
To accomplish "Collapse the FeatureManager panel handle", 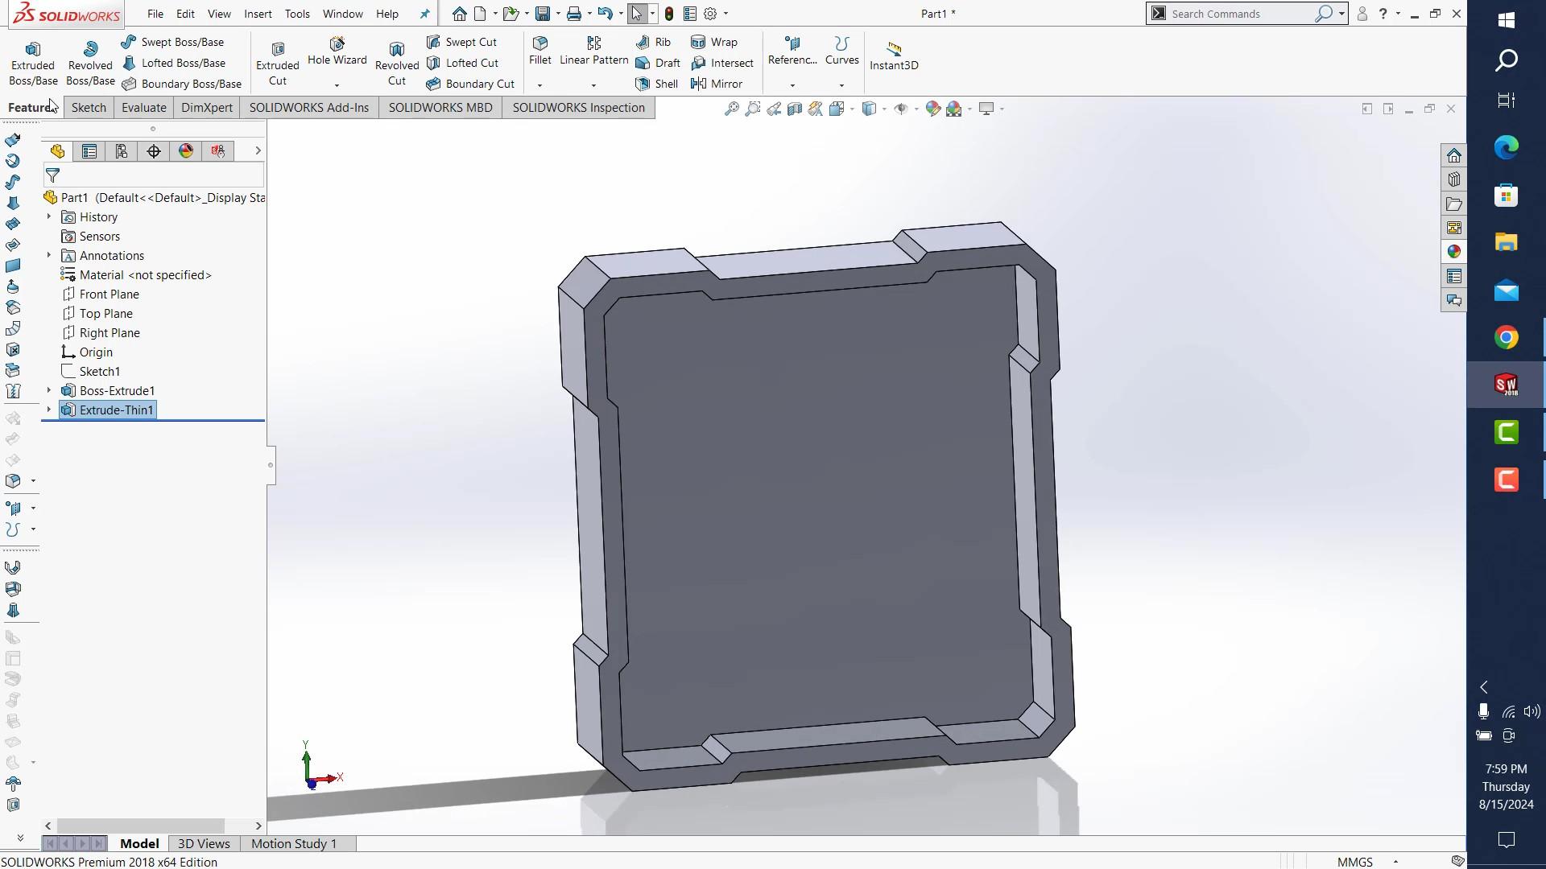I will click(x=271, y=465).
